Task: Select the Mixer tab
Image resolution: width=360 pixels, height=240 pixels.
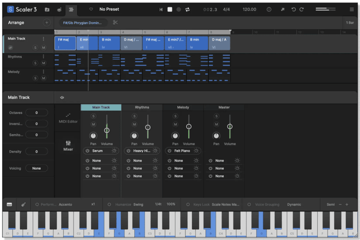Action: click(x=68, y=145)
